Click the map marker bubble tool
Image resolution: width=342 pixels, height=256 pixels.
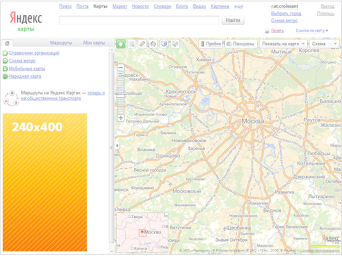[x=164, y=44]
